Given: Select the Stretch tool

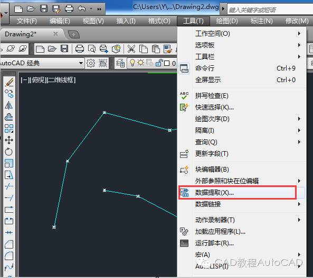Looking at the screenshot, I should point(9,175).
